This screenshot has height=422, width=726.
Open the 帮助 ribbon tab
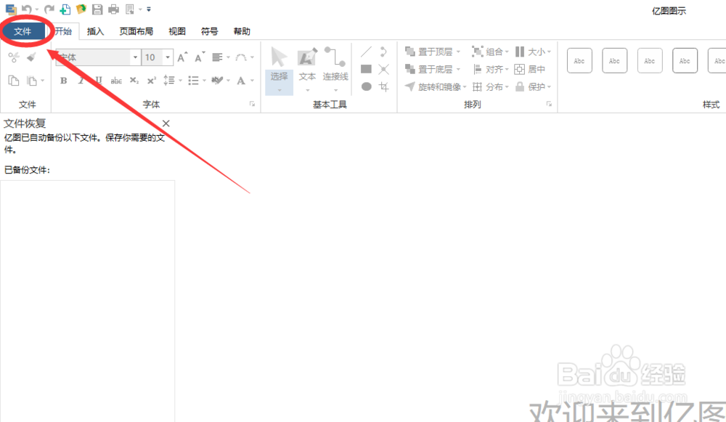tap(242, 31)
